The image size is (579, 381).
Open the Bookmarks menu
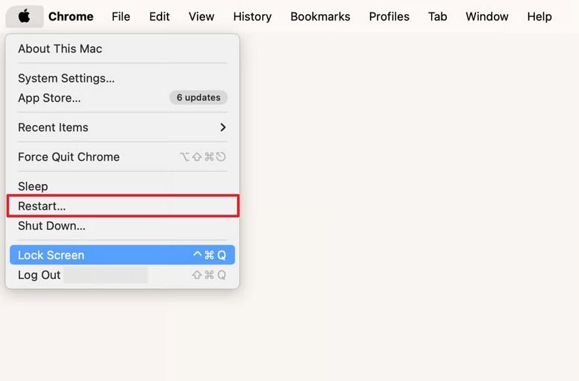(320, 16)
